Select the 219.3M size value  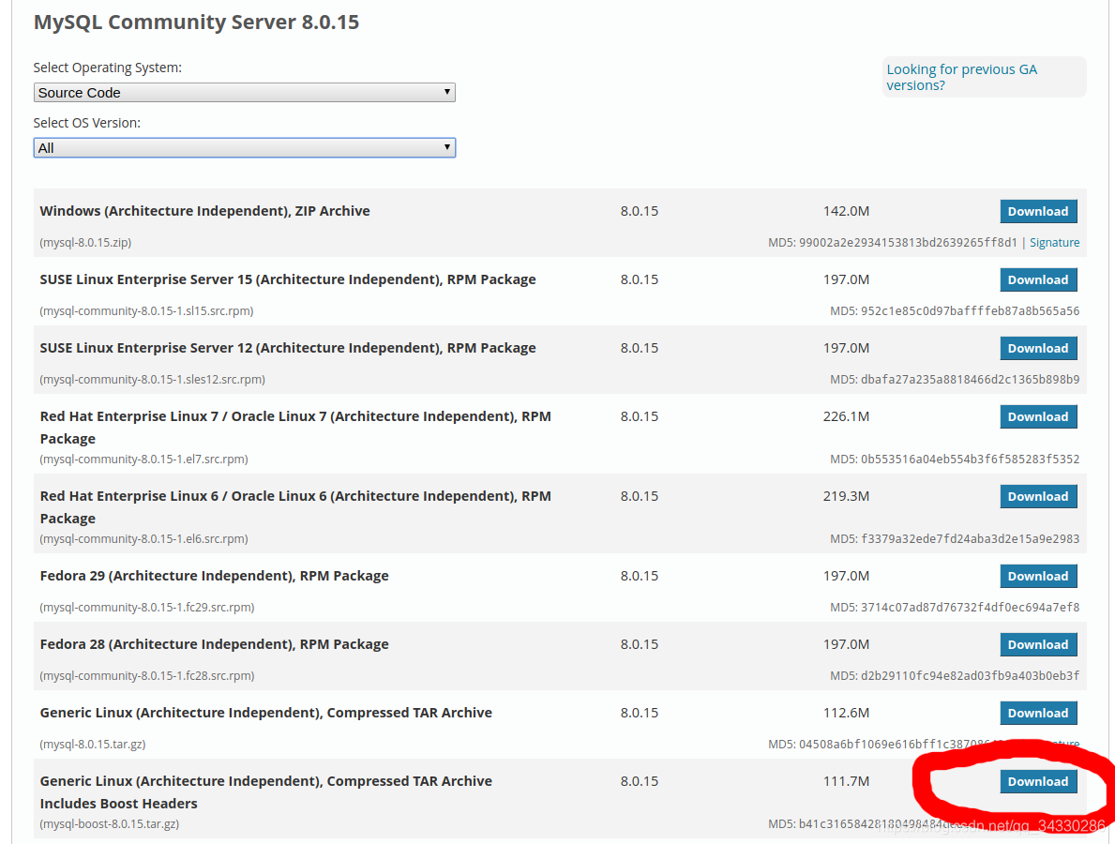click(846, 495)
